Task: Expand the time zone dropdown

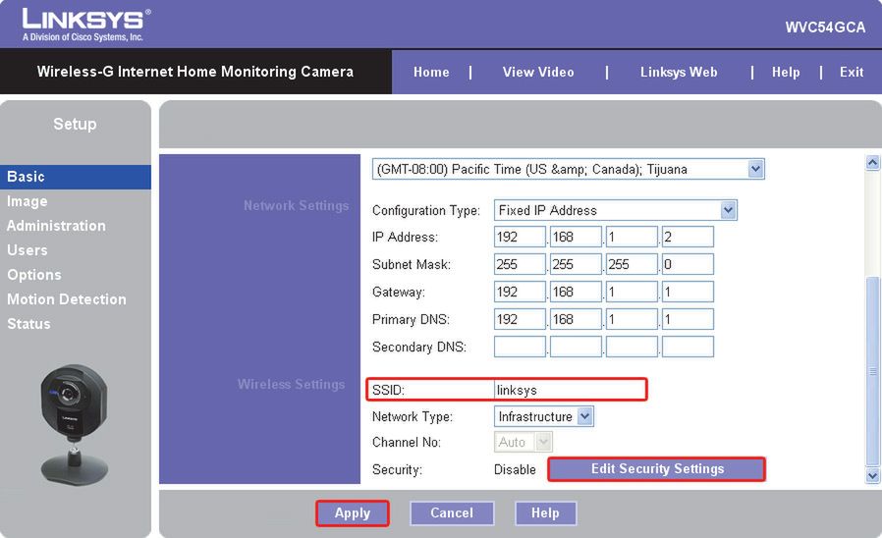Action: click(568, 169)
